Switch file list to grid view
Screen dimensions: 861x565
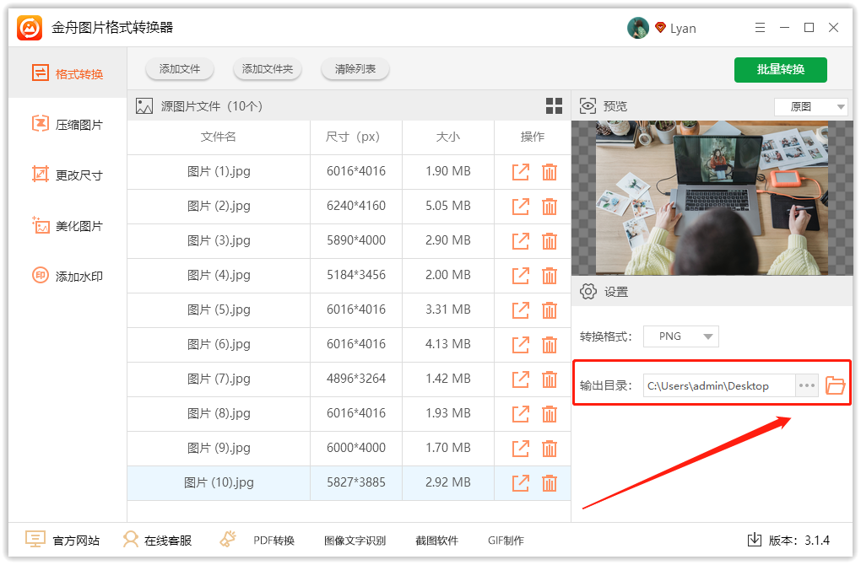(554, 106)
